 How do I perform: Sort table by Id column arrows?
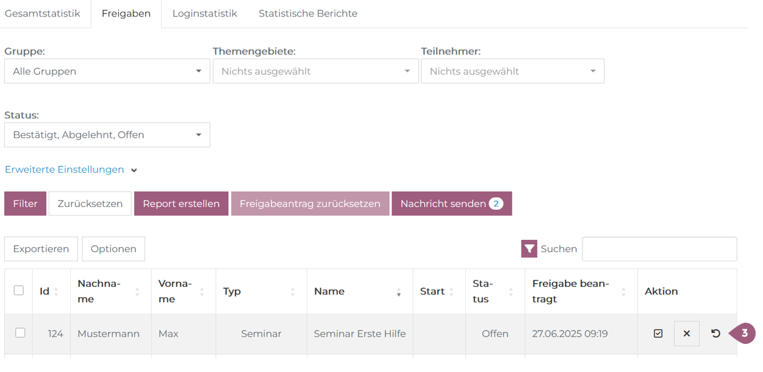click(x=56, y=292)
